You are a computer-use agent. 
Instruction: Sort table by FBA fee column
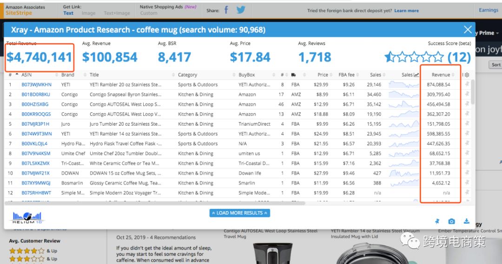click(x=346, y=75)
